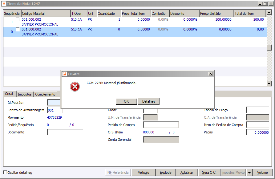Click the Item do Pedido de Compra field
The width and height of the screenshot is (275, 179).
coord(257,125)
